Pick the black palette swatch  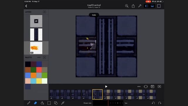pyautogui.click(x=28, y=64)
